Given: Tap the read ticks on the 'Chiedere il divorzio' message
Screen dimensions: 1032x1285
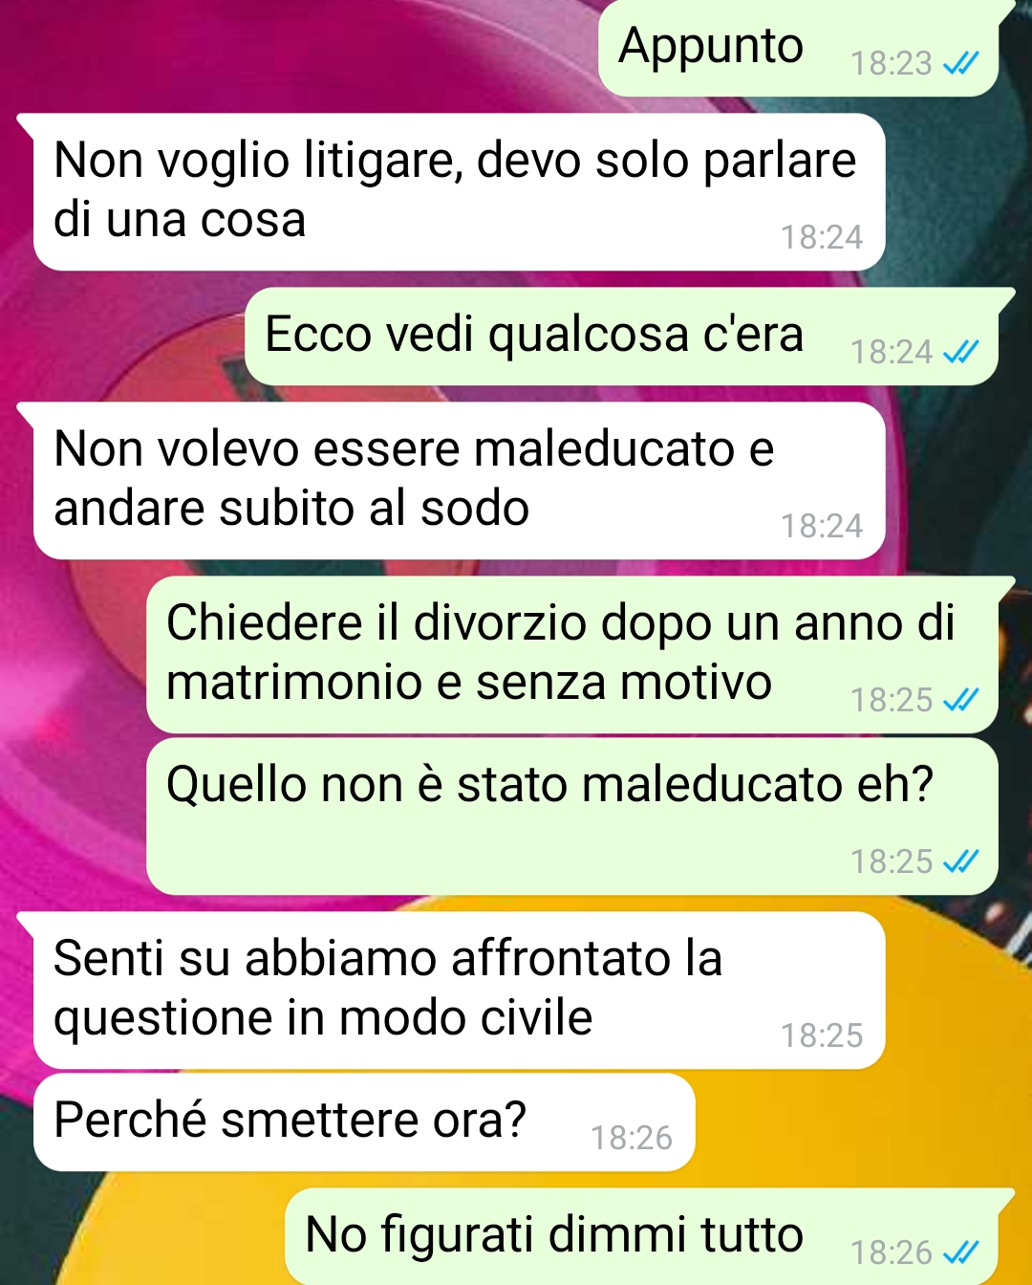Looking at the screenshot, I should [960, 701].
